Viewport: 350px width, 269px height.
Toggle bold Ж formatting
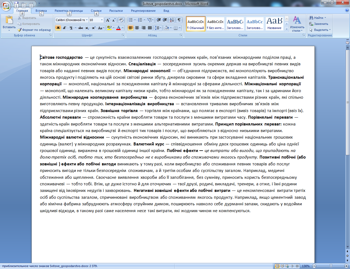(x=58, y=28)
